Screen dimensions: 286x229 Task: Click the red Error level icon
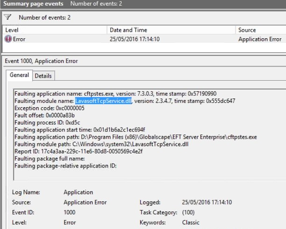(8, 39)
